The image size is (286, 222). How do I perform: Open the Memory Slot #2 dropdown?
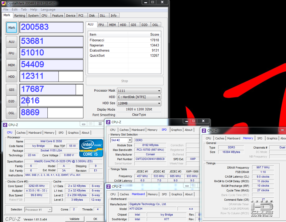(130, 140)
